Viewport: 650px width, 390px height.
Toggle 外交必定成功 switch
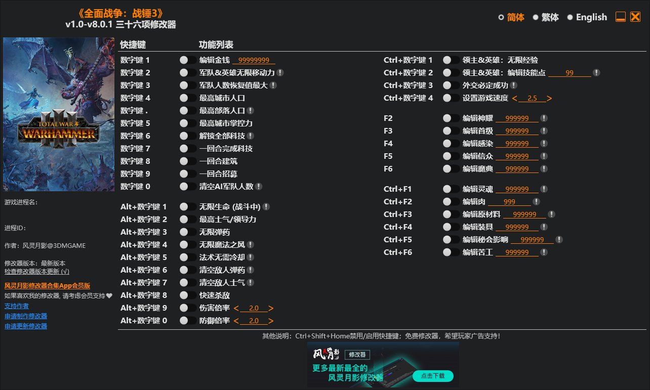pos(451,85)
